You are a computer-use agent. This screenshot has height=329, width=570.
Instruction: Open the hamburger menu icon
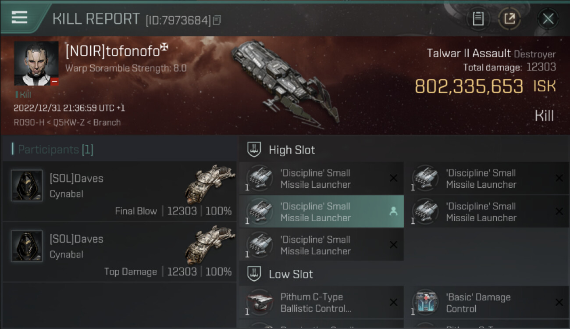coord(19,17)
